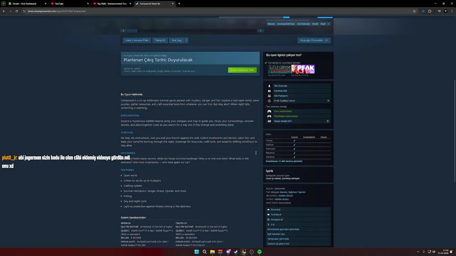Click the PlayStation controller icon
The height and width of the screenshot is (256, 456).
coord(269,116)
